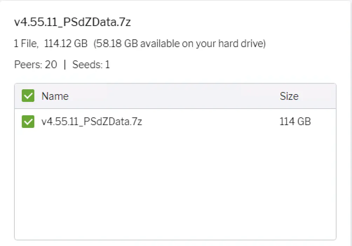Uncheck the v4.55.11_PSdZData.7z file checkbox
Viewport: 352px width, 246px height.
point(28,122)
